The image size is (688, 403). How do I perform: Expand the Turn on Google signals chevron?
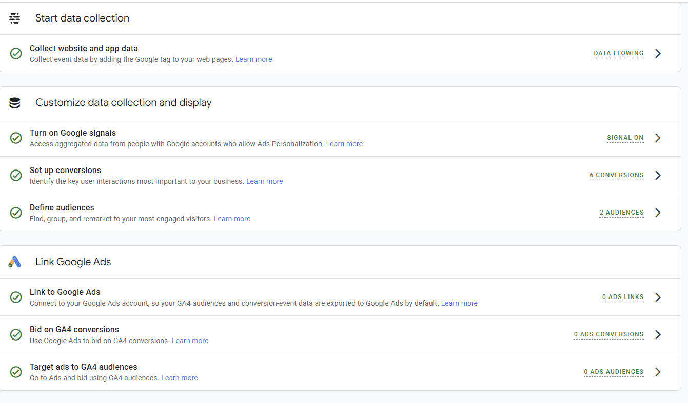pos(658,138)
